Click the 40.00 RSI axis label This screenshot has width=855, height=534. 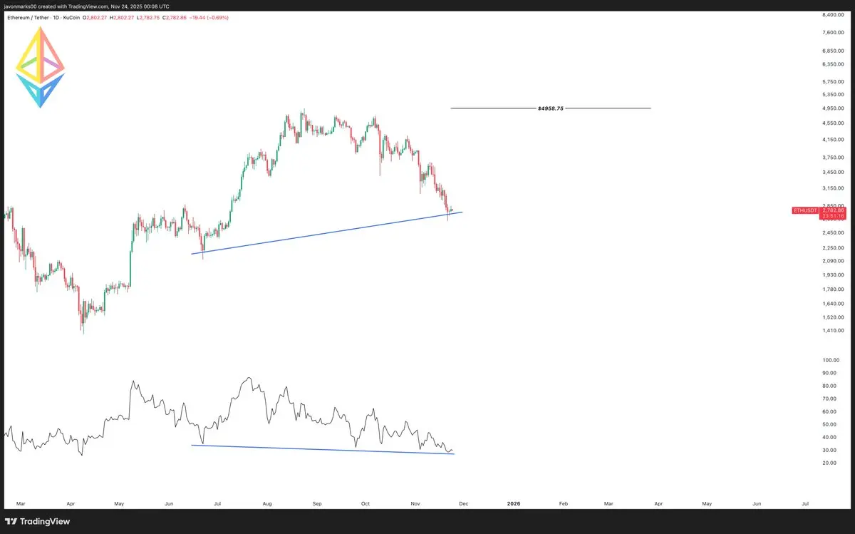(829, 437)
